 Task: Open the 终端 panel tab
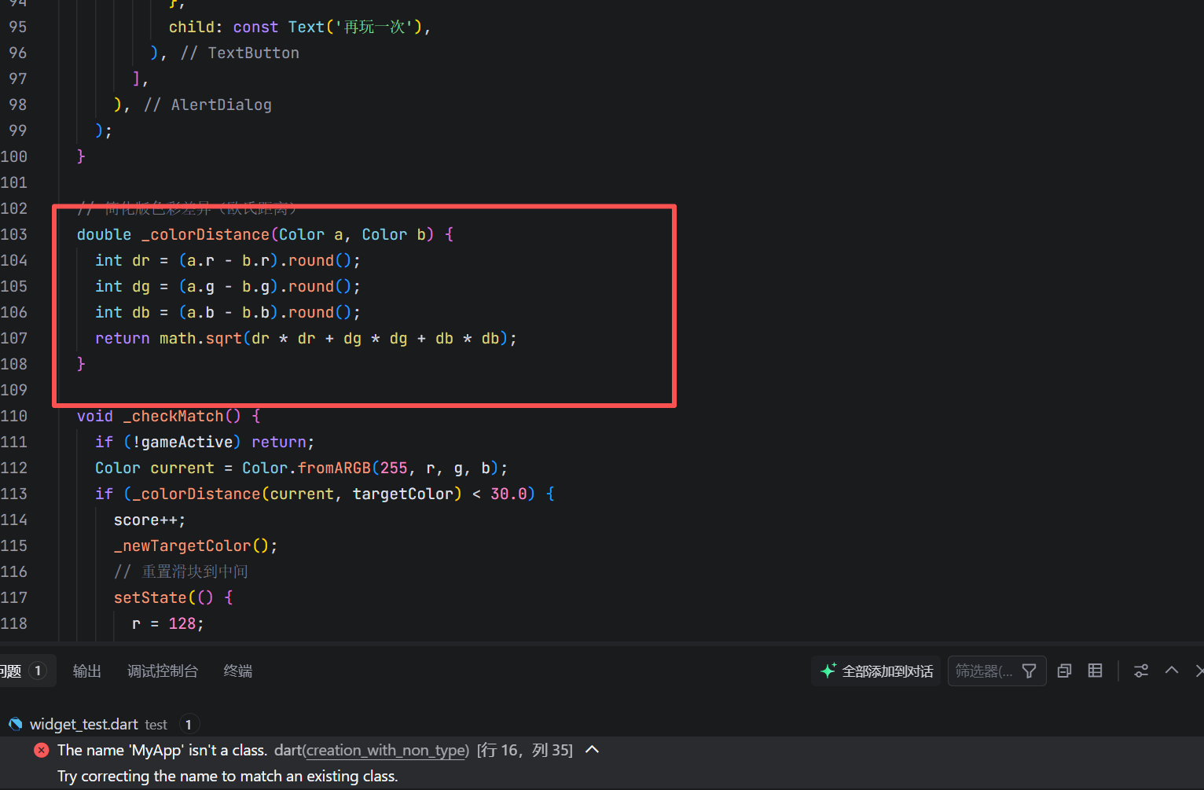point(238,671)
